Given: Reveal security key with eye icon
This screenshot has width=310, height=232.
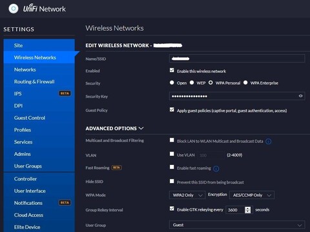Looking at the screenshot, I should pyautogui.click(x=300, y=96).
